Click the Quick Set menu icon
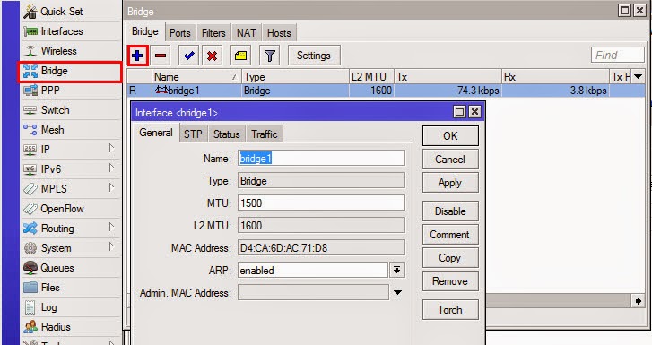The height and width of the screenshot is (345, 652). [x=30, y=12]
